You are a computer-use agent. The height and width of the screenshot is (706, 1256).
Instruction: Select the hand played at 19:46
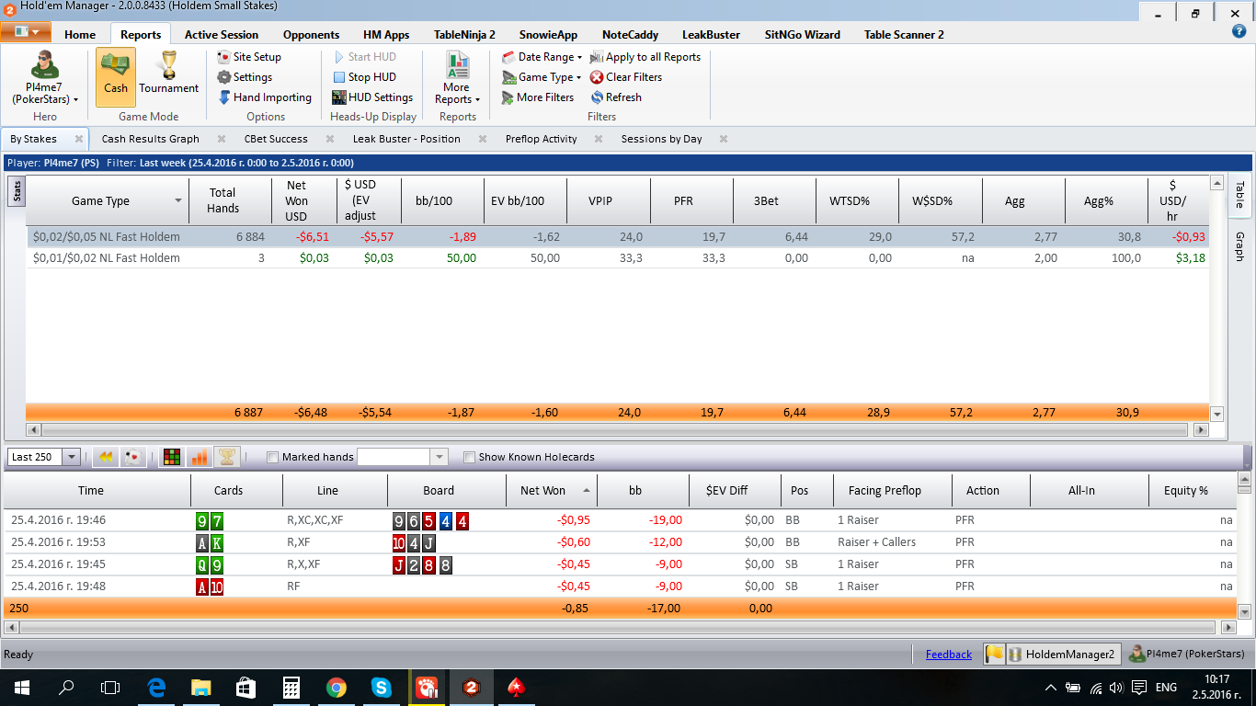621,520
